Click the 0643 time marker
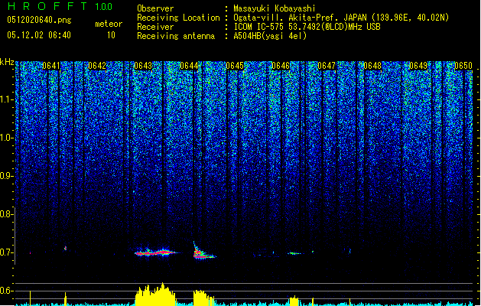 (143, 66)
